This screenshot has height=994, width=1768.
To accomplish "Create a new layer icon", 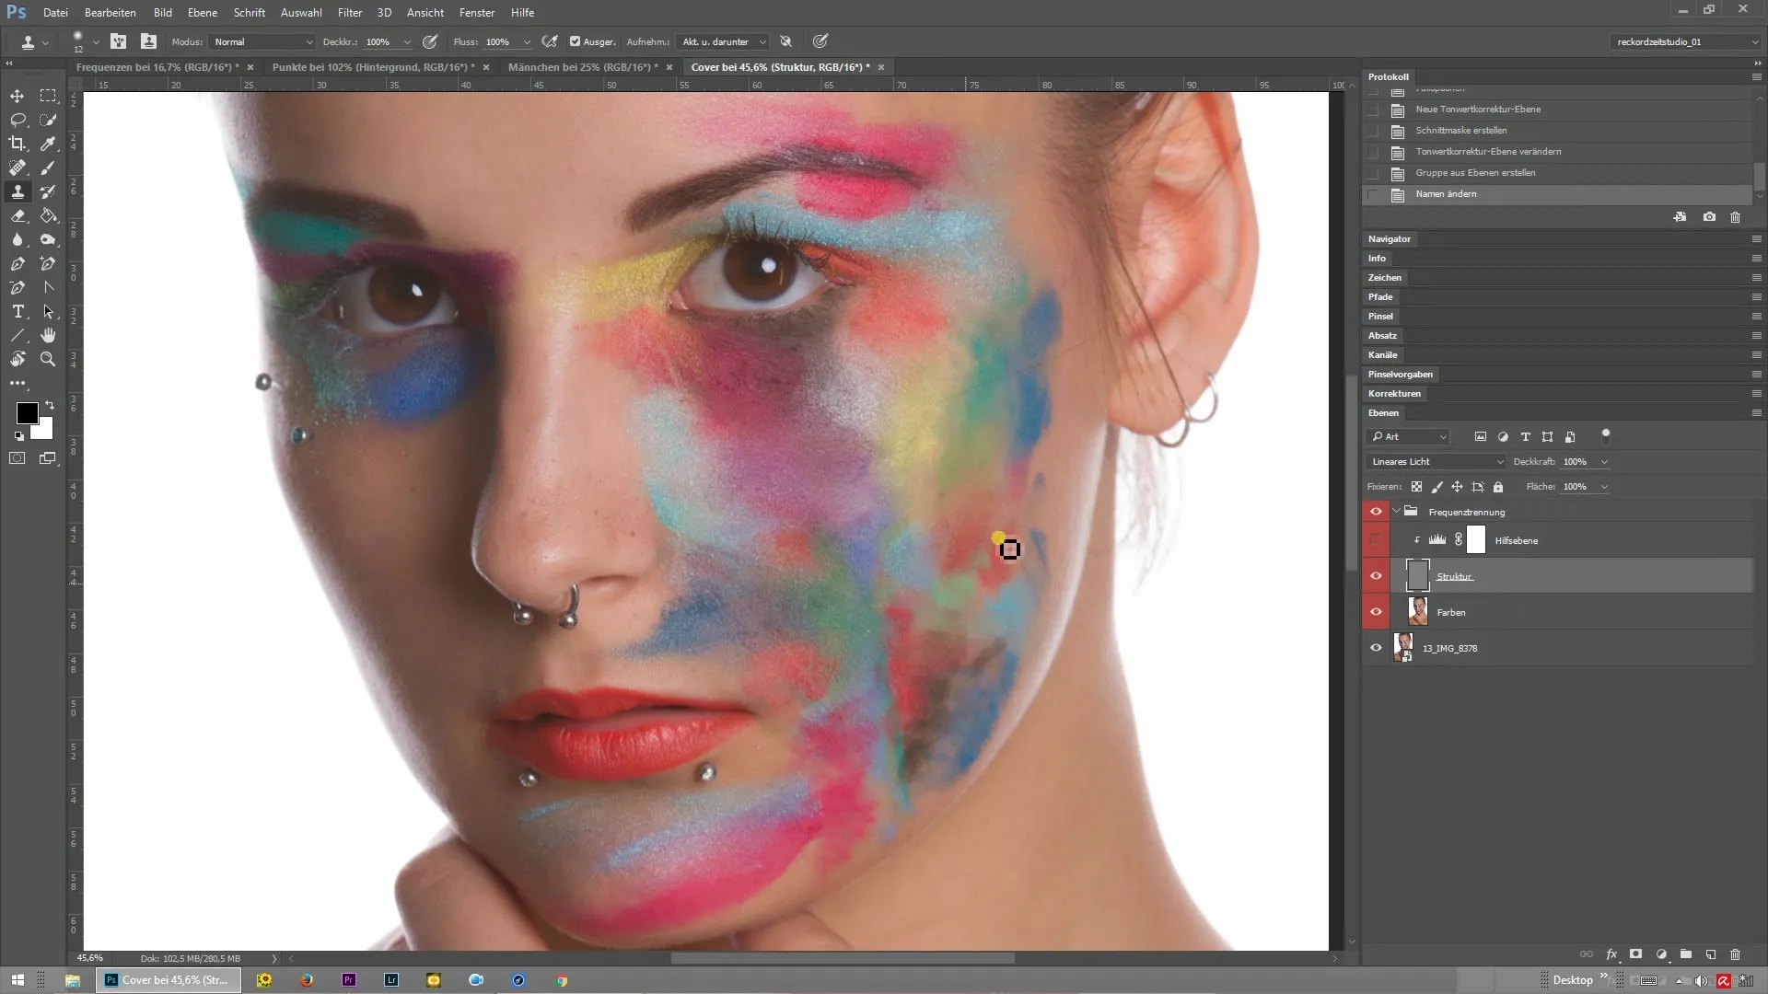I will tap(1711, 954).
